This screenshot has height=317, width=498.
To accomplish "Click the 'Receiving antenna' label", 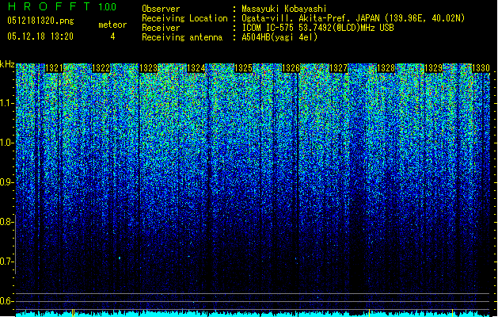I will tap(182, 37).
